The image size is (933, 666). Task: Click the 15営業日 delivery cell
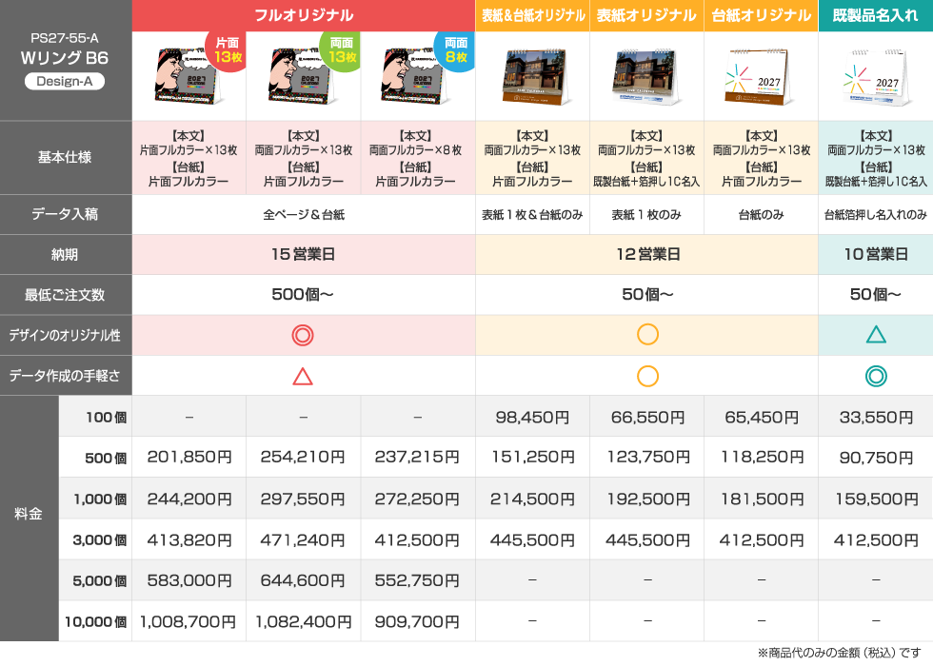click(x=304, y=255)
